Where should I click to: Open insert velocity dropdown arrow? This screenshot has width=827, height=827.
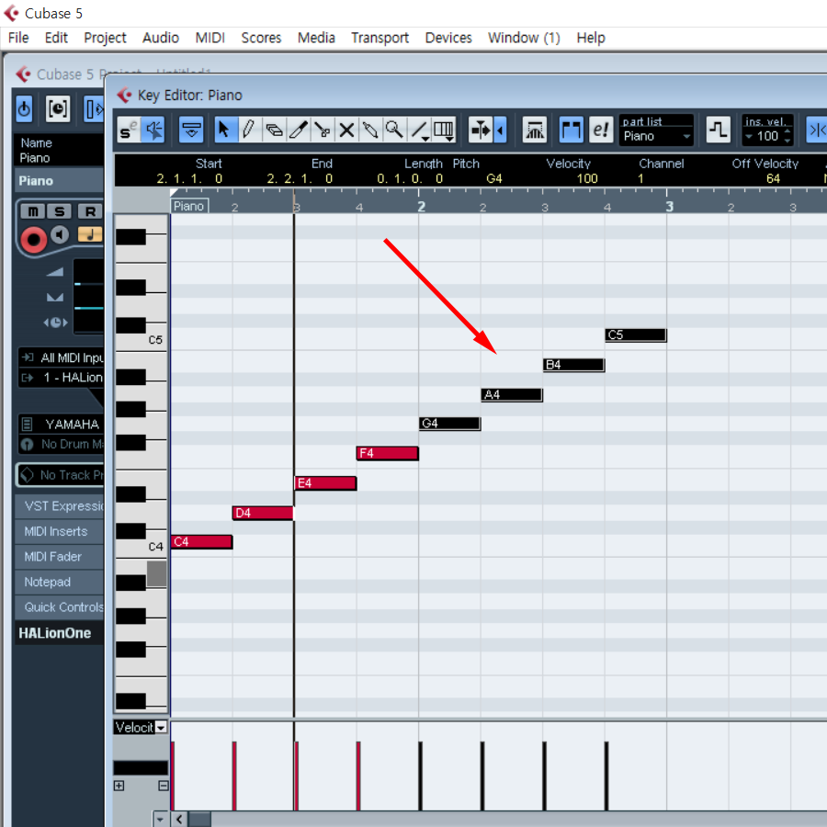pos(749,137)
